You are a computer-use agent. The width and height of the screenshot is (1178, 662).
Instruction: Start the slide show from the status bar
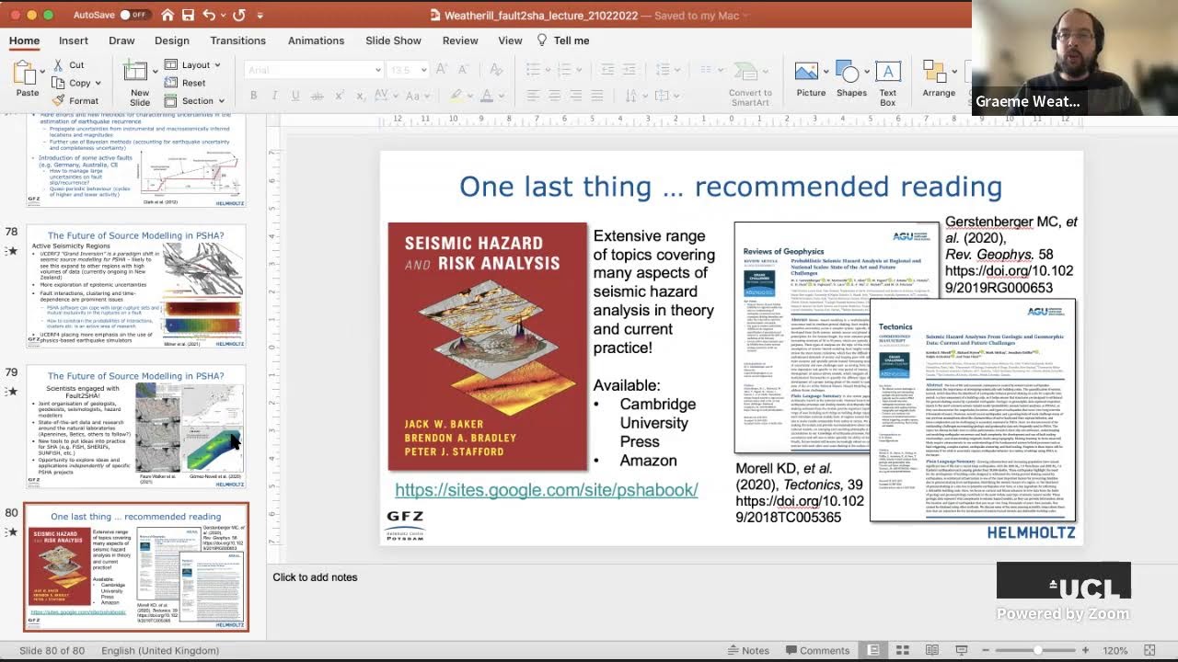962,650
